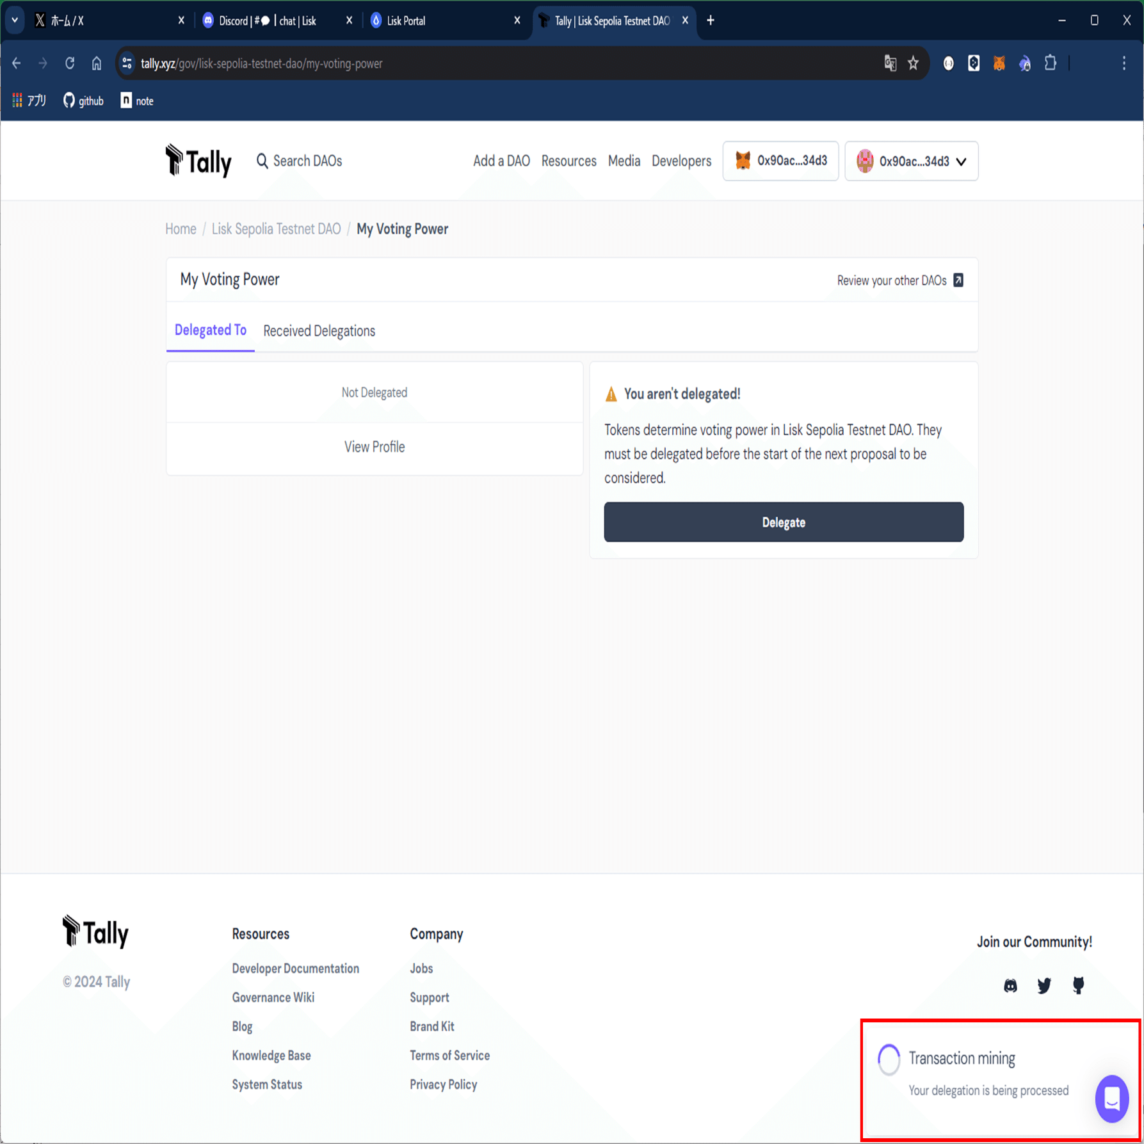Click the blue extension icon right of MetaMask

[1025, 63]
